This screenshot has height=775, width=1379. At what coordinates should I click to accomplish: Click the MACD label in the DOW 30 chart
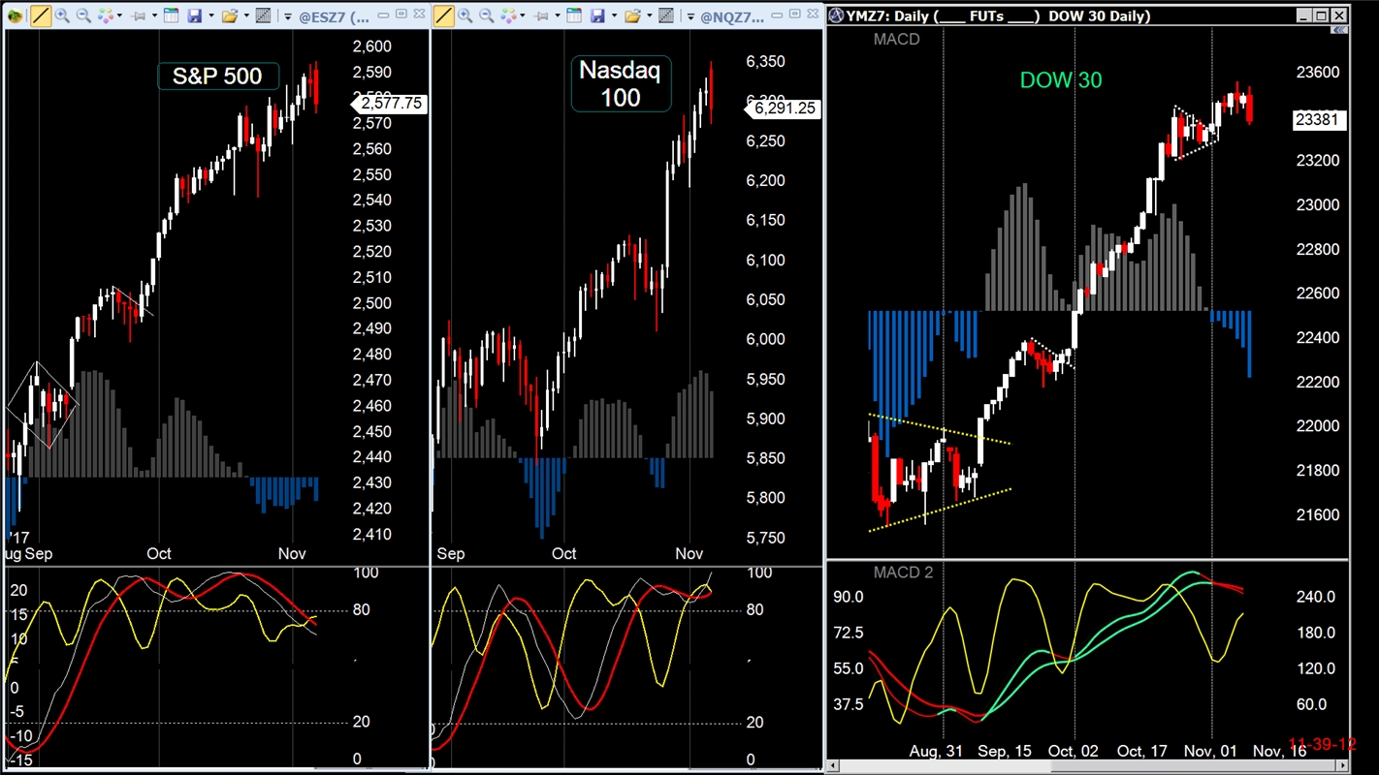point(896,40)
